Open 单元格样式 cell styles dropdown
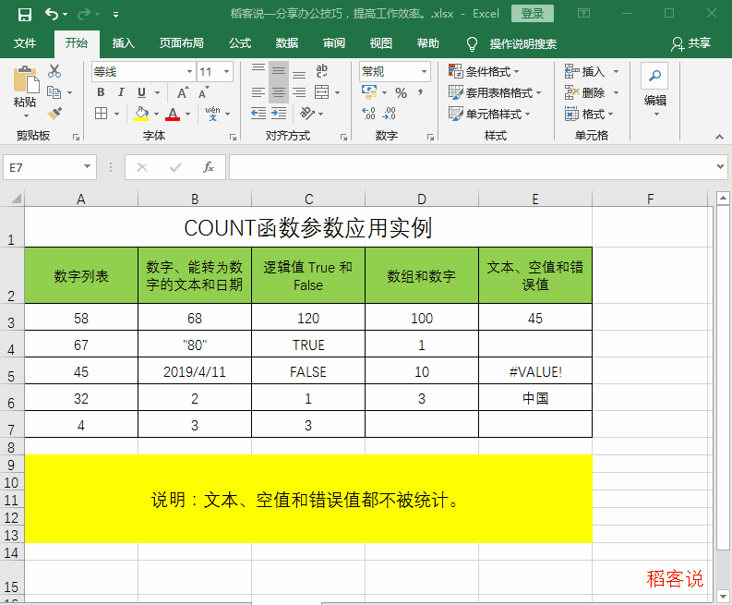 [x=489, y=114]
